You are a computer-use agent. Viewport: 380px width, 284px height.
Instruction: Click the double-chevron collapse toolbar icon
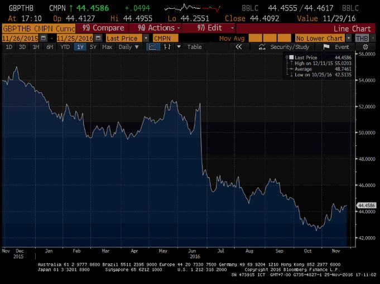(x=239, y=47)
